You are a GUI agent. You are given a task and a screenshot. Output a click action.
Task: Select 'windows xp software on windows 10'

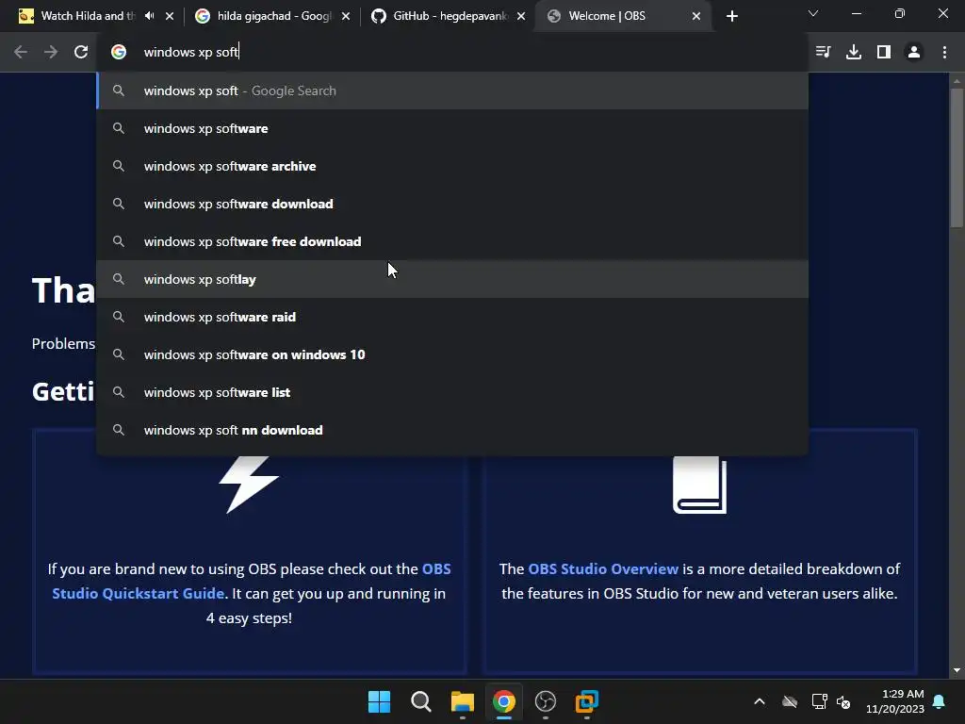click(452, 354)
